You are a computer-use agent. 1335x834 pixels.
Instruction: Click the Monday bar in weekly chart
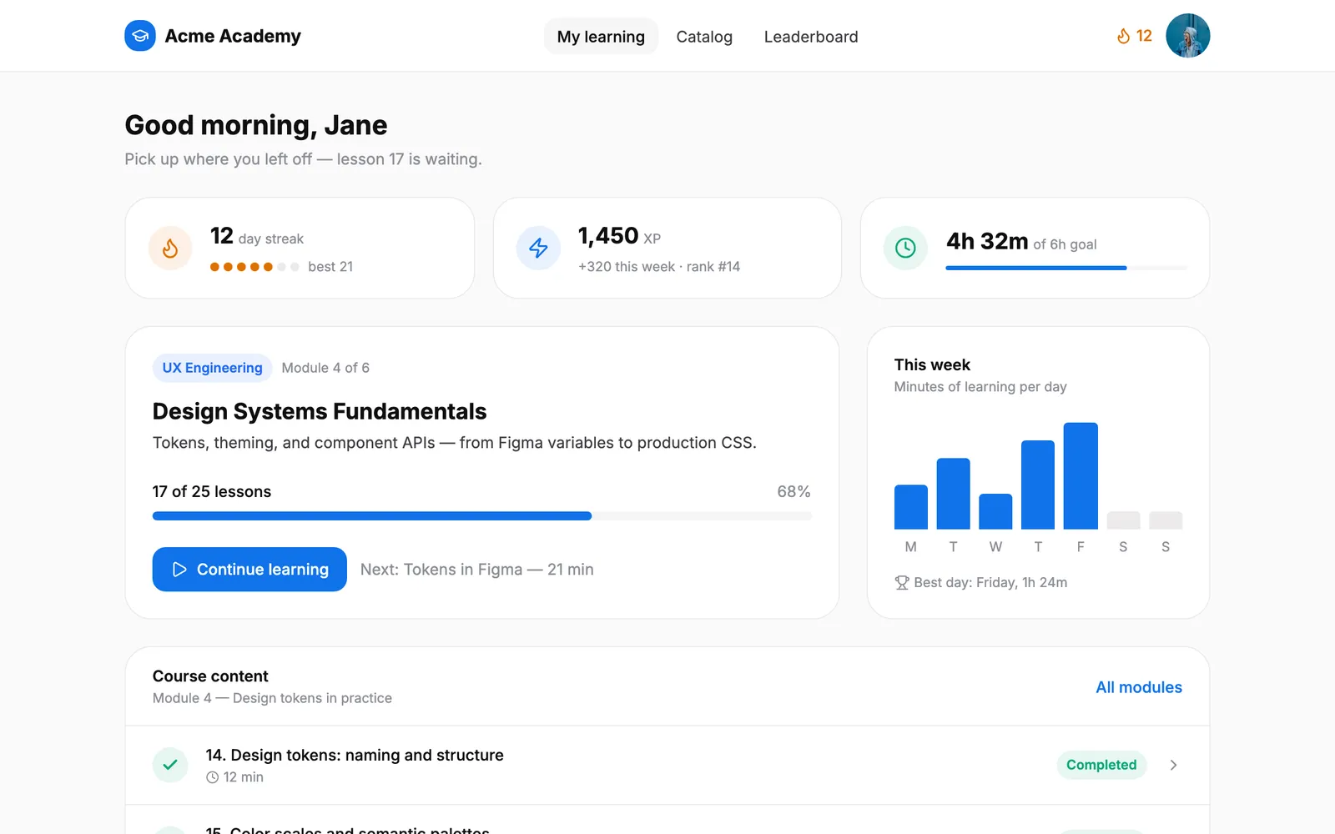click(910, 507)
